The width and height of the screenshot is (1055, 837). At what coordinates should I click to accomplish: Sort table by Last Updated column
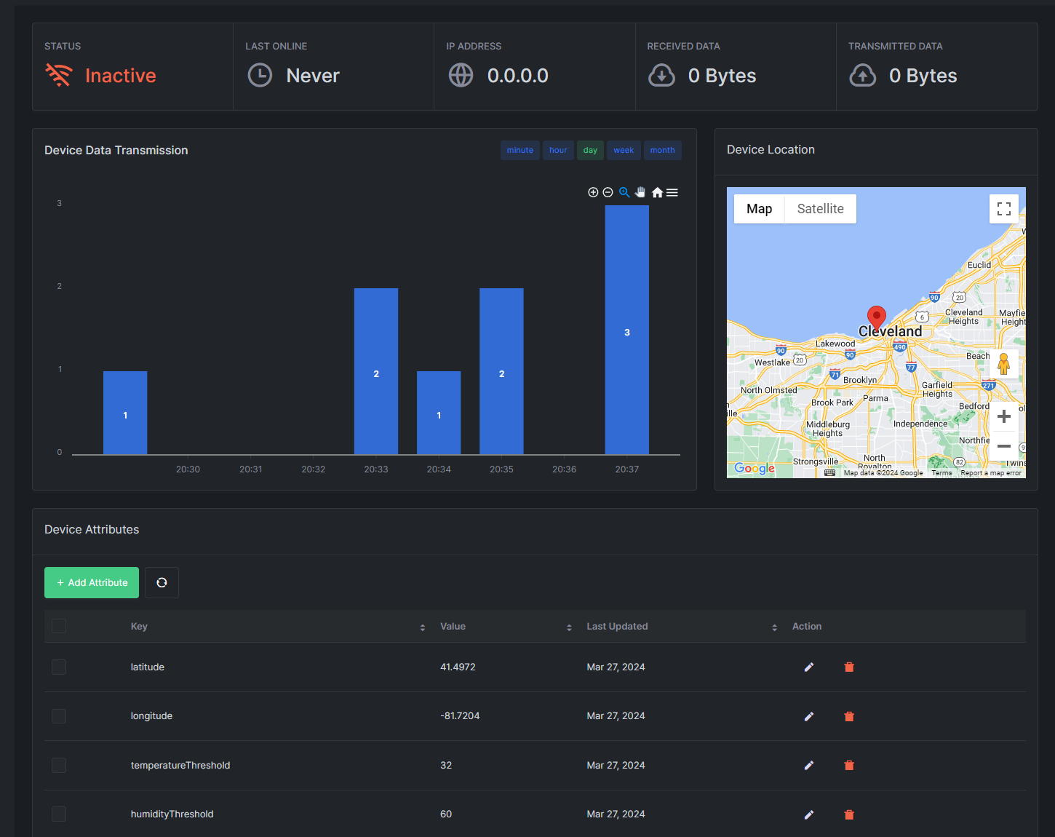tap(774, 627)
